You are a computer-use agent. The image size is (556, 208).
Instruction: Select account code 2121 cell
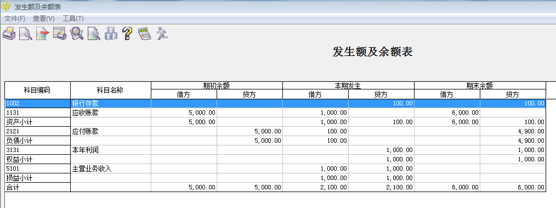[37, 131]
